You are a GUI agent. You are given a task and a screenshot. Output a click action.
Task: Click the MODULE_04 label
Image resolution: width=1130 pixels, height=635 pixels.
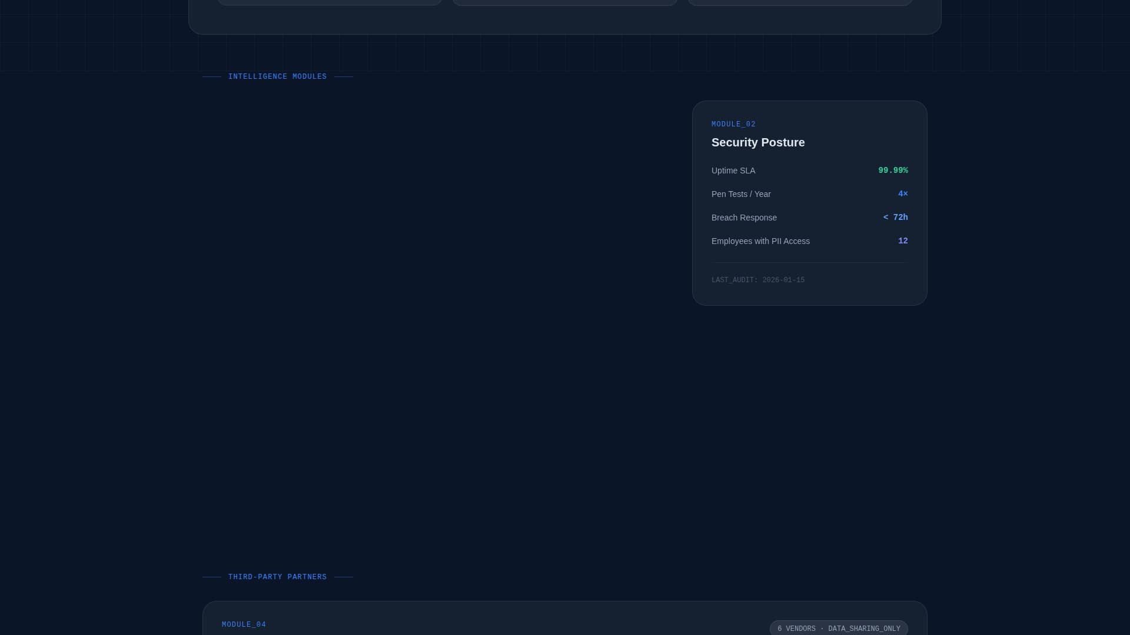click(244, 625)
